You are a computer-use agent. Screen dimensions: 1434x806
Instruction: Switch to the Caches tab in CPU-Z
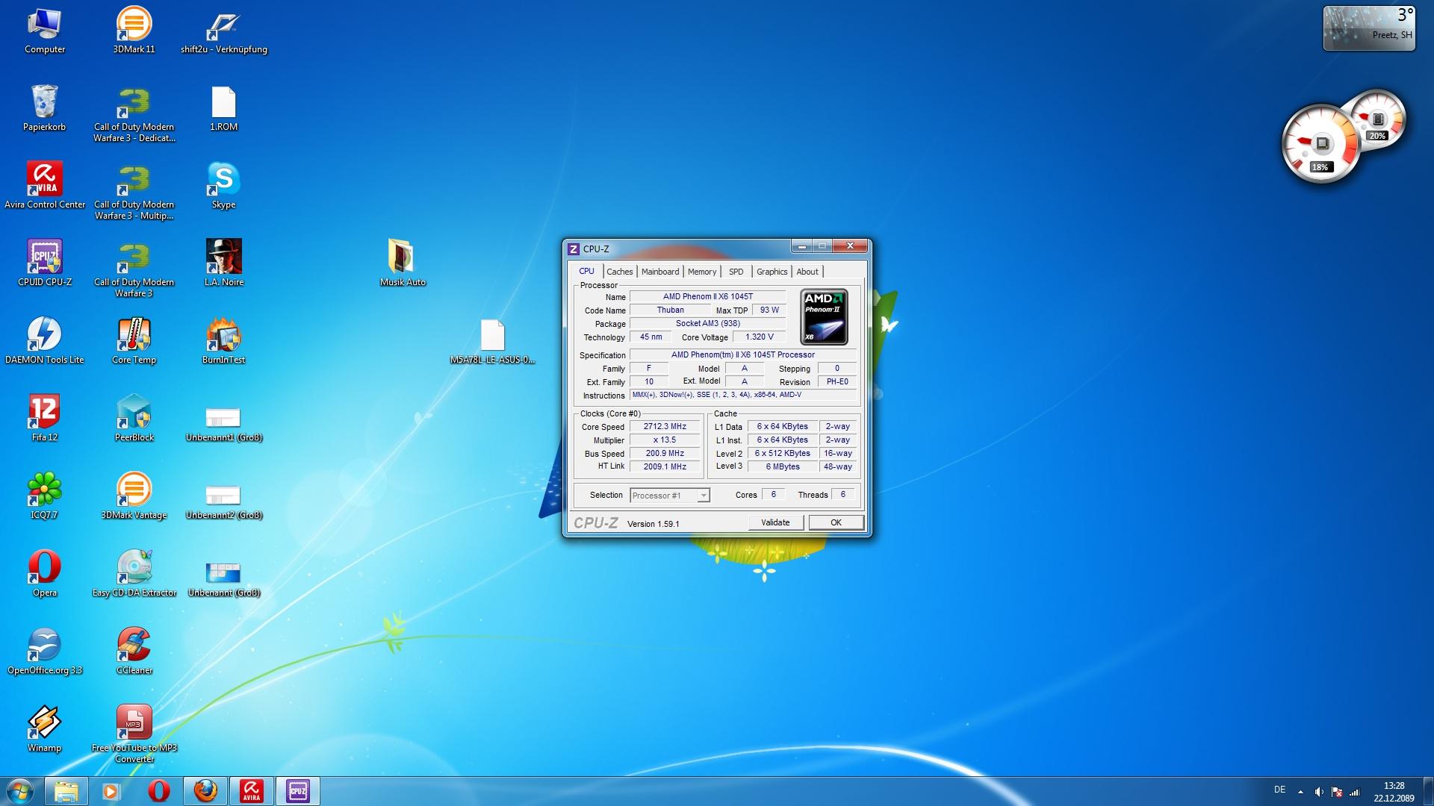[x=620, y=272]
